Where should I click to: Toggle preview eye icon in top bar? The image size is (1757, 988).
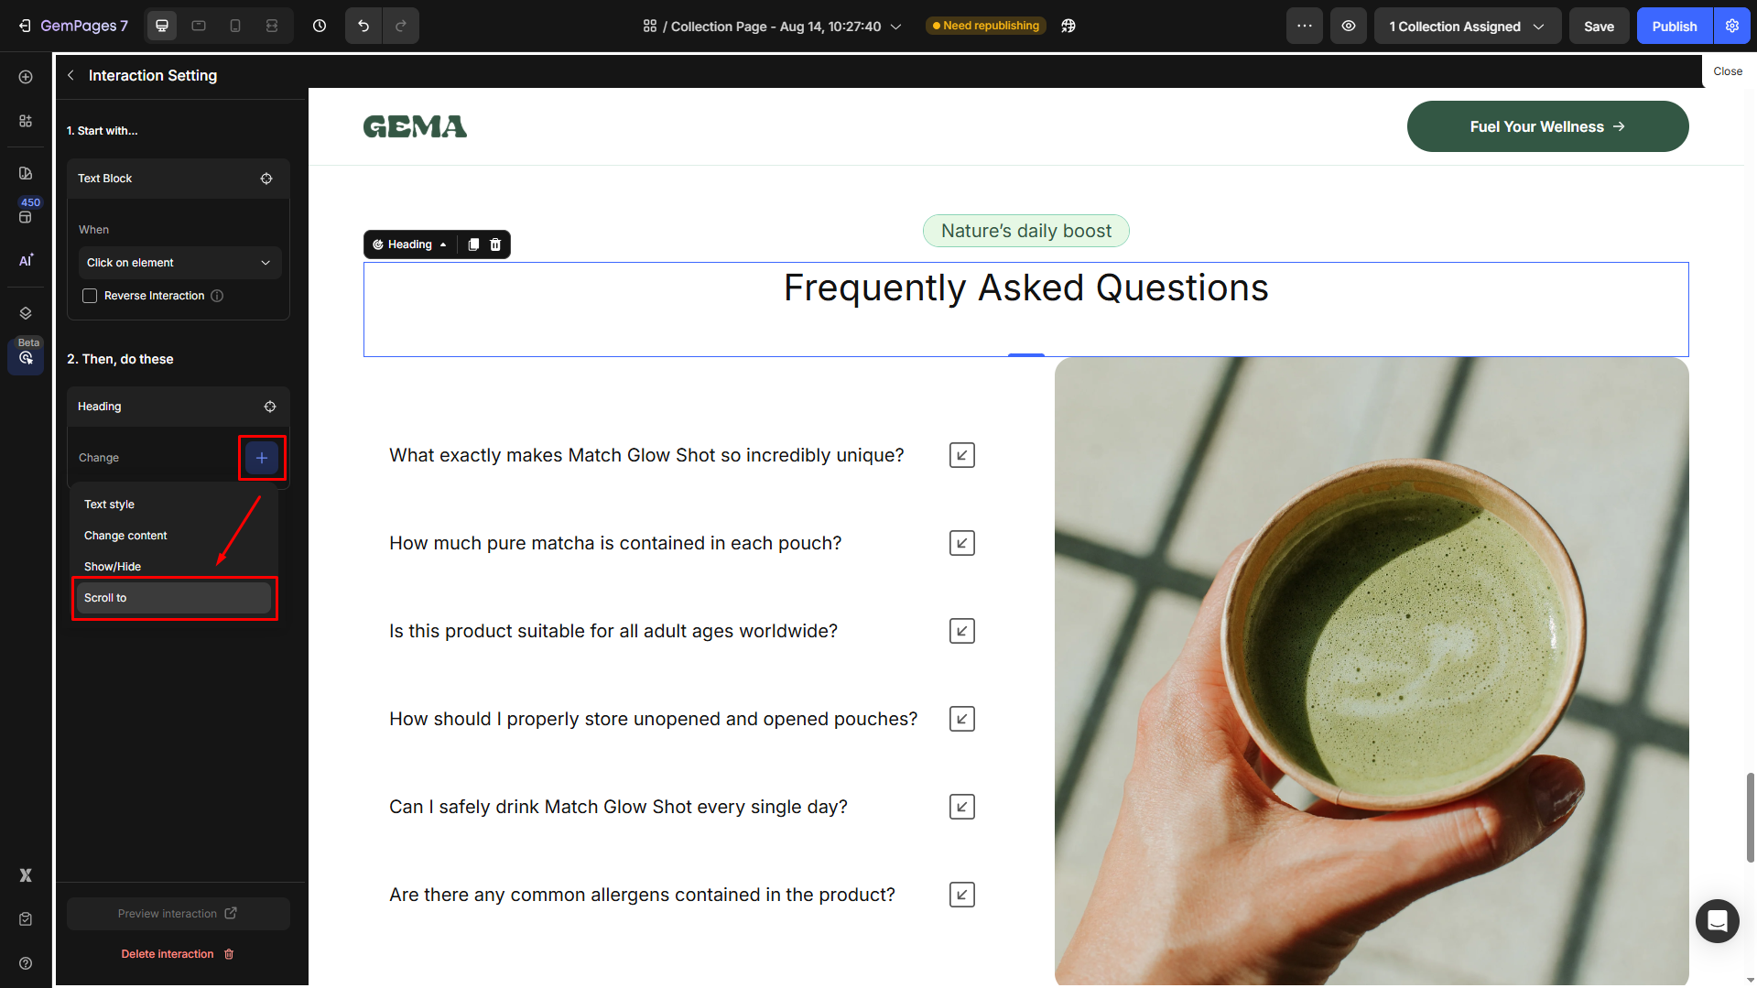[x=1349, y=26]
